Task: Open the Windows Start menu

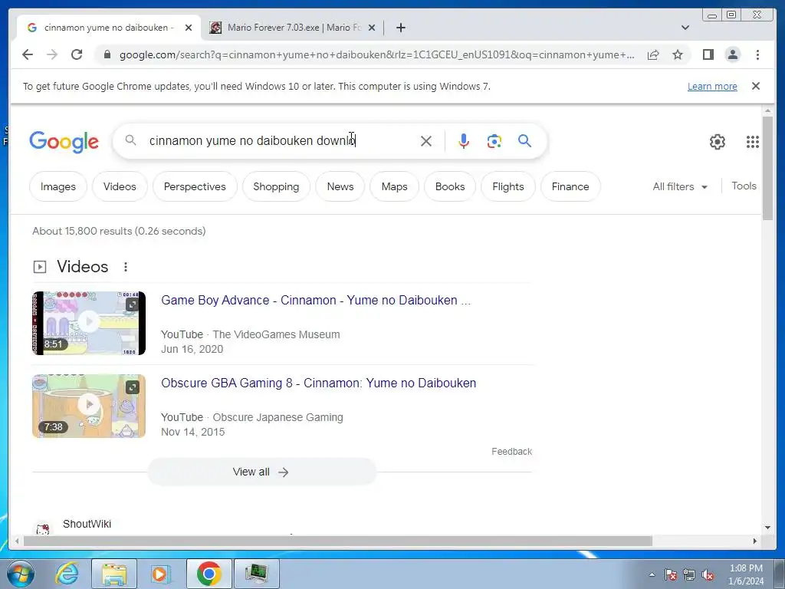Action: (x=21, y=573)
